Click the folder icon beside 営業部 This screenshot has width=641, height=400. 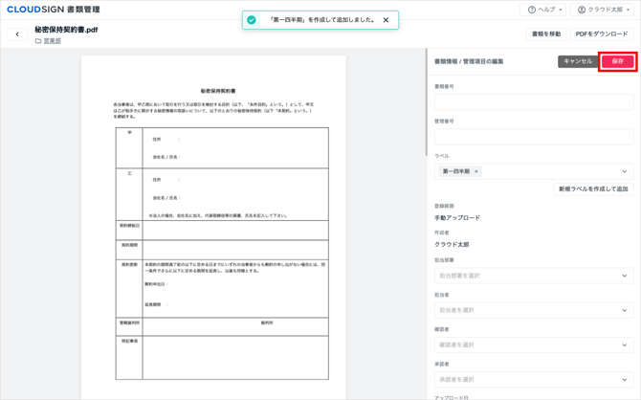tap(38, 41)
